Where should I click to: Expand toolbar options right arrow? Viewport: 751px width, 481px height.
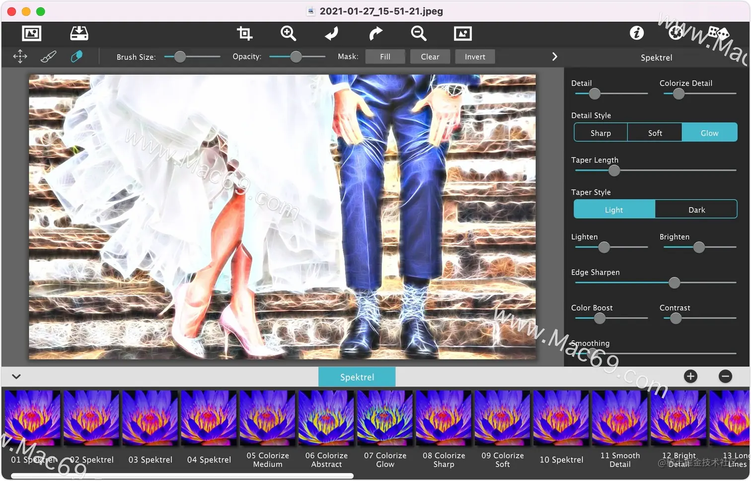pyautogui.click(x=555, y=57)
